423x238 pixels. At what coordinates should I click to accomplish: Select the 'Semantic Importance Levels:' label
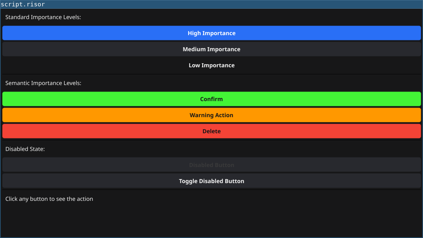pyautogui.click(x=43, y=83)
